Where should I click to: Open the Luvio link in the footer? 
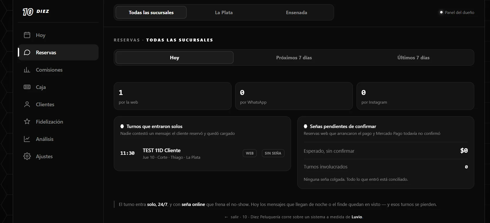coord(357,217)
